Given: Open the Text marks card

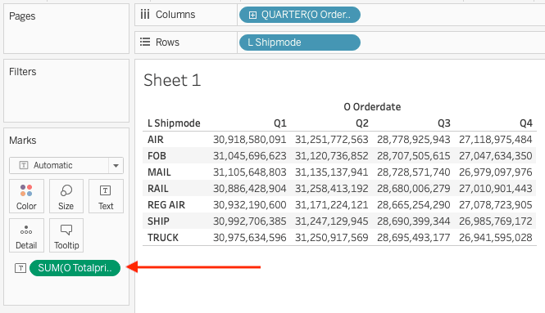Looking at the screenshot, I should point(106,196).
